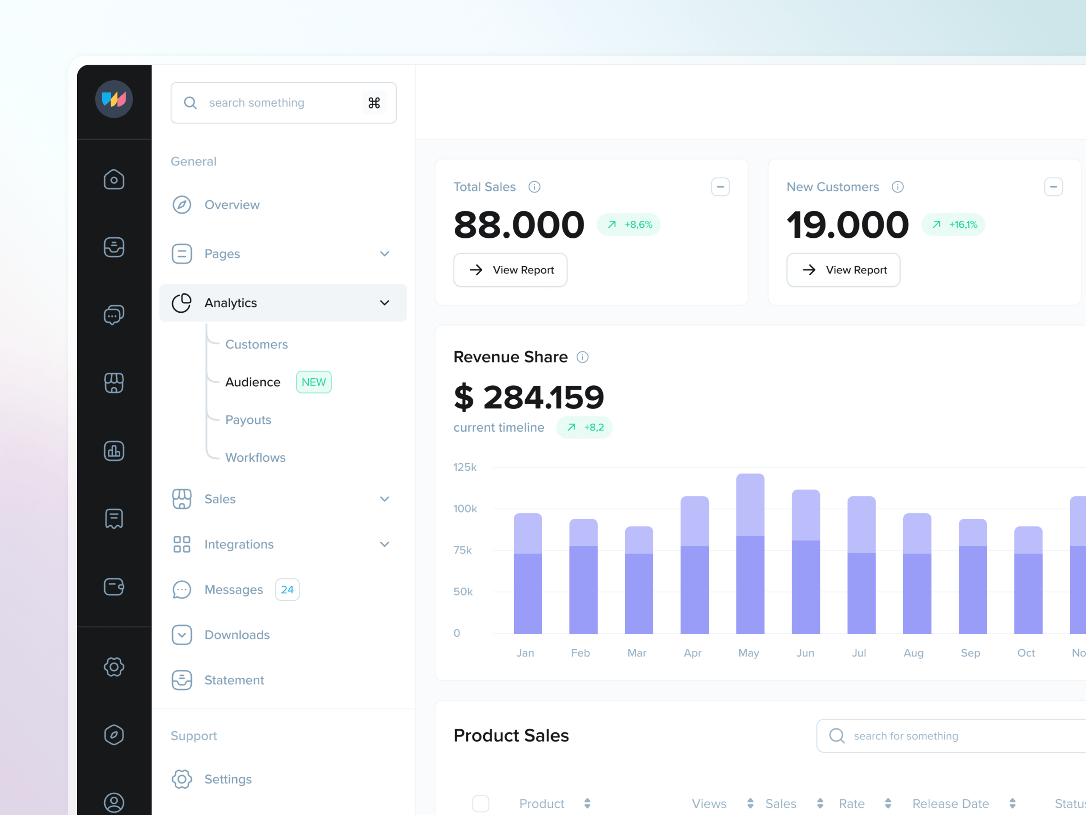Click the +16,1% growth badge

tap(954, 225)
